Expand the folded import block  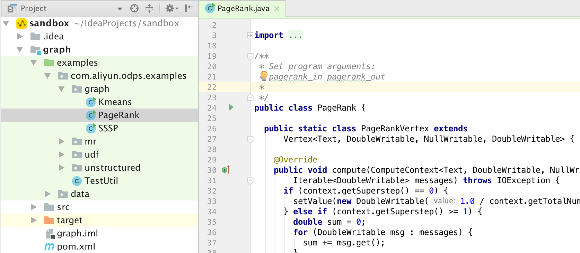(x=250, y=35)
